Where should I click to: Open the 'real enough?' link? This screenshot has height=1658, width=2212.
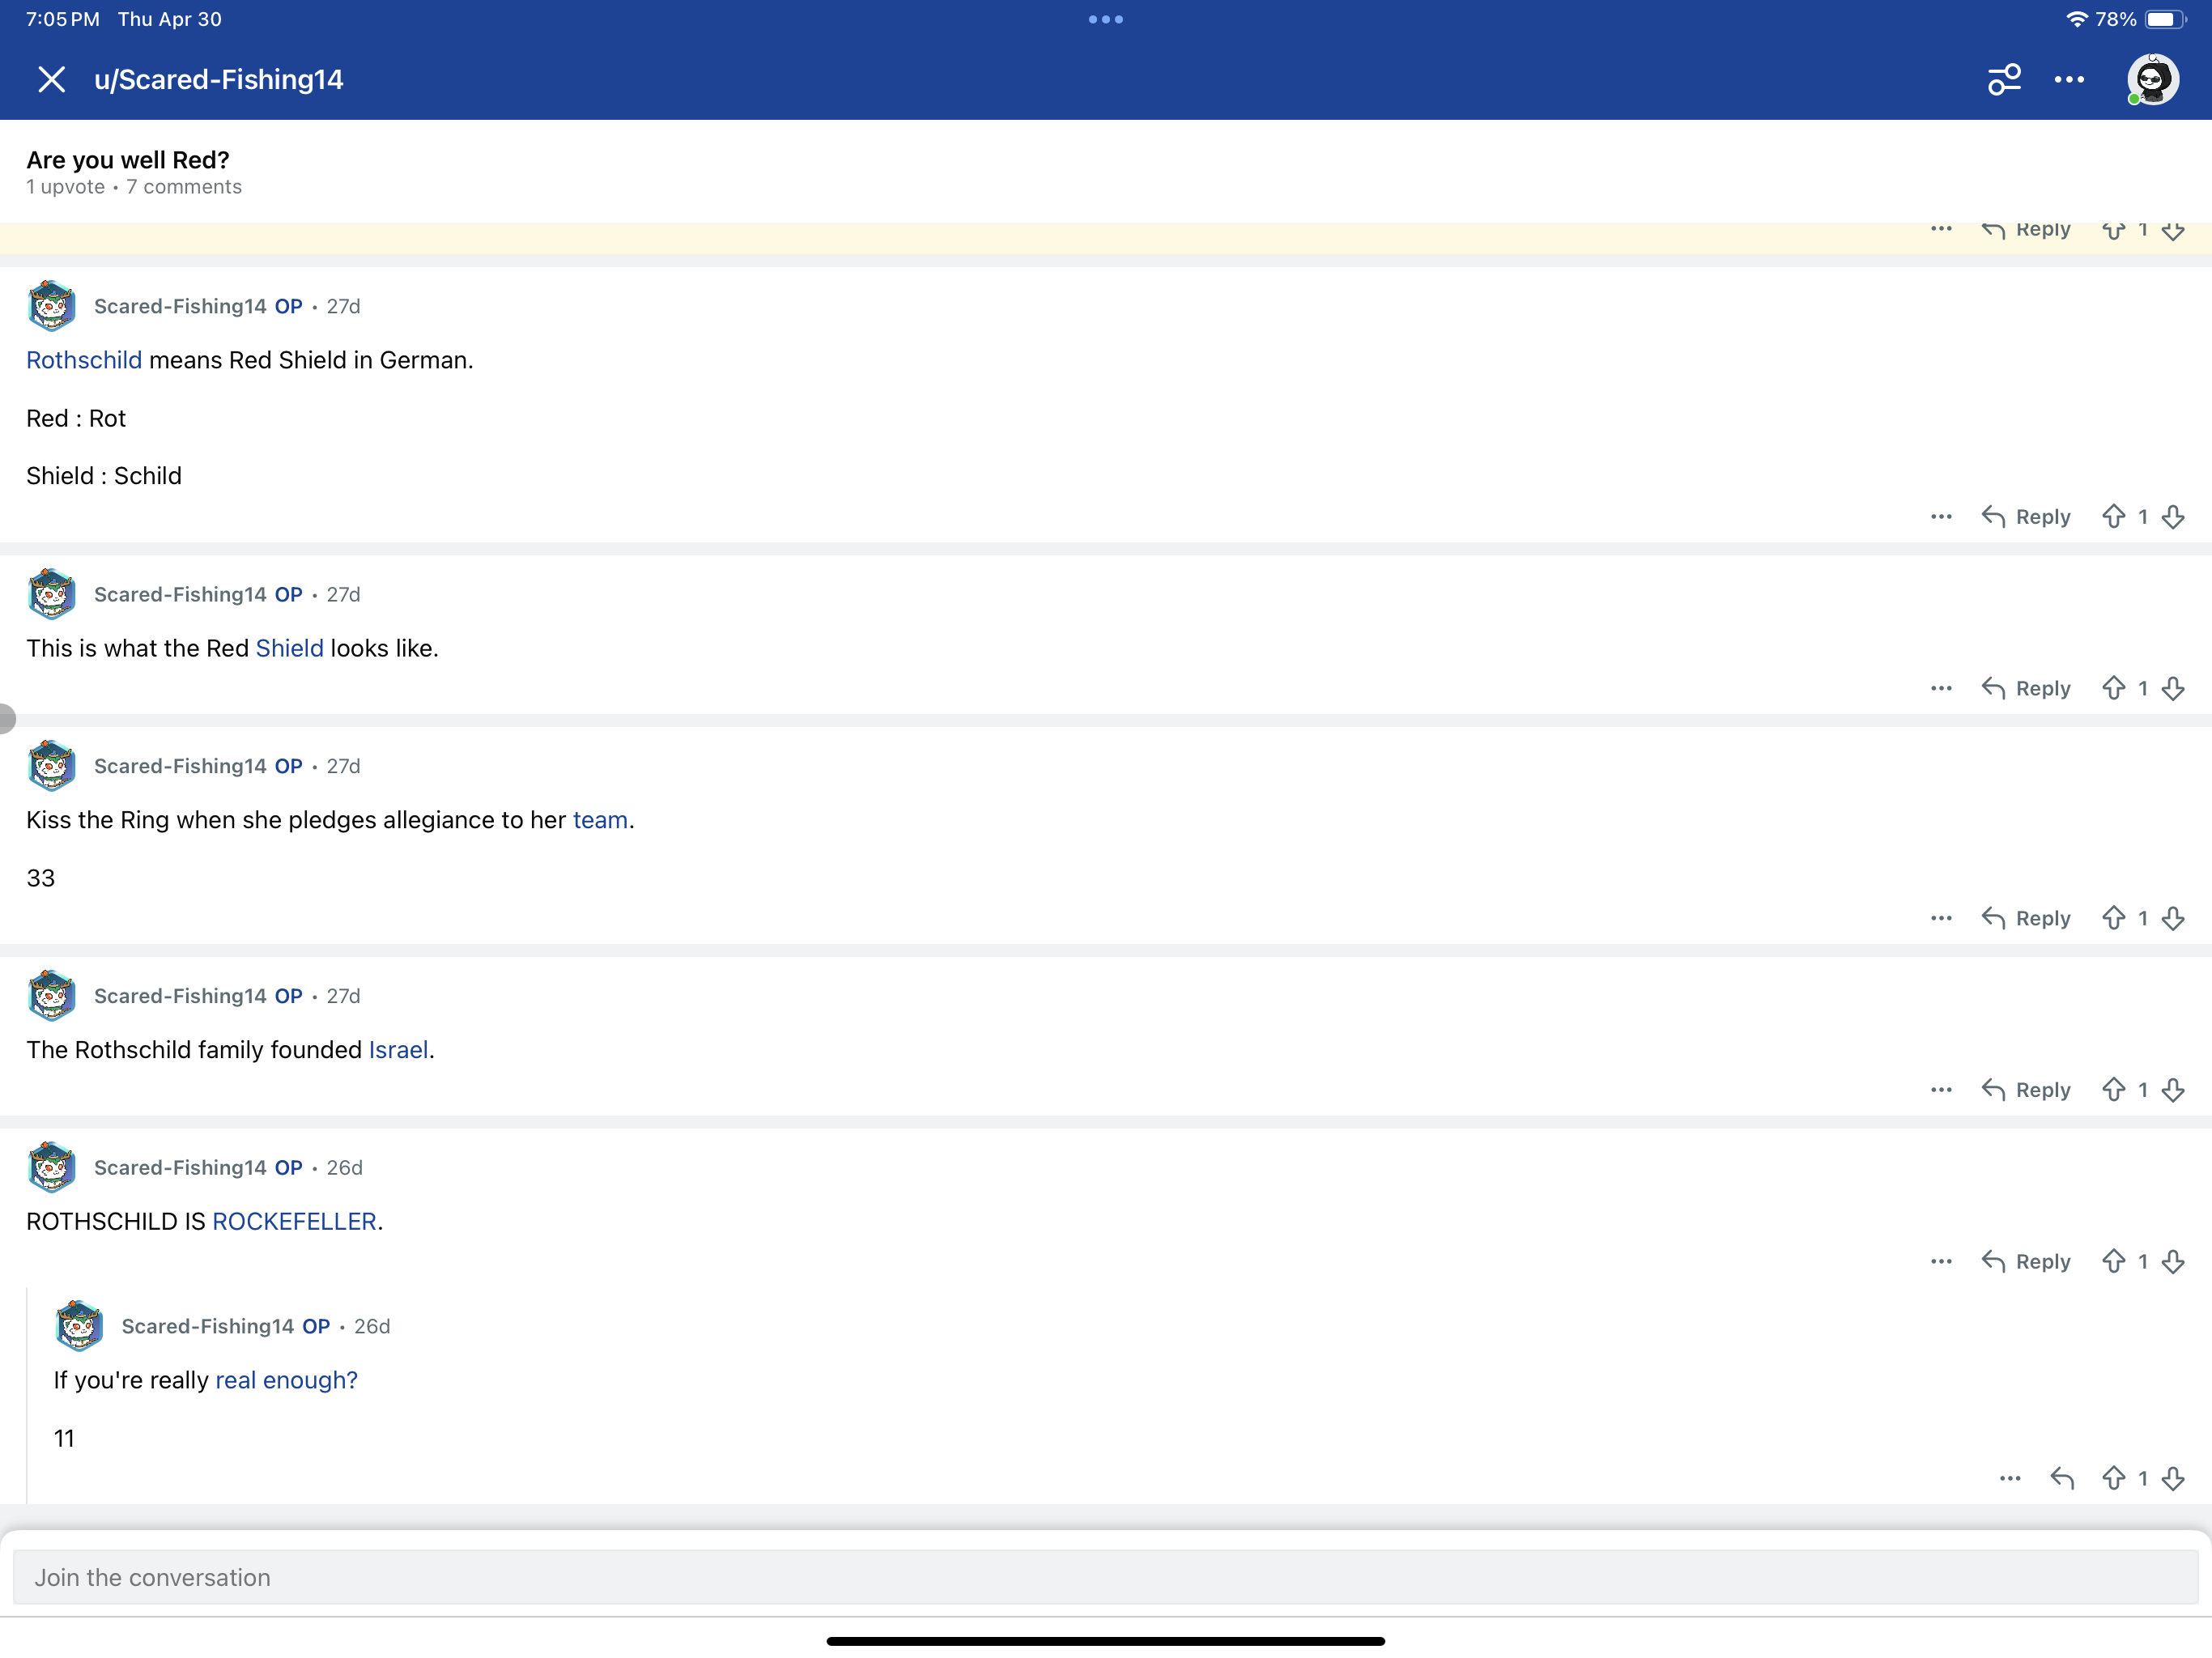pyautogui.click(x=286, y=1380)
